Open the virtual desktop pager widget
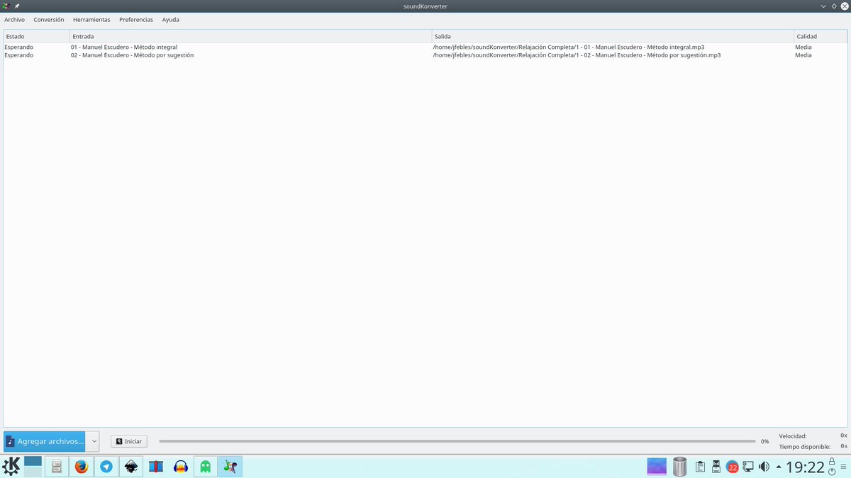The image size is (851, 478). [33, 466]
